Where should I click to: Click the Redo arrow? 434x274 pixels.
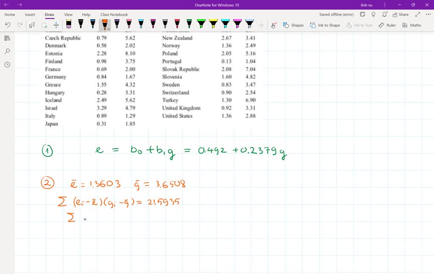coord(19,25)
